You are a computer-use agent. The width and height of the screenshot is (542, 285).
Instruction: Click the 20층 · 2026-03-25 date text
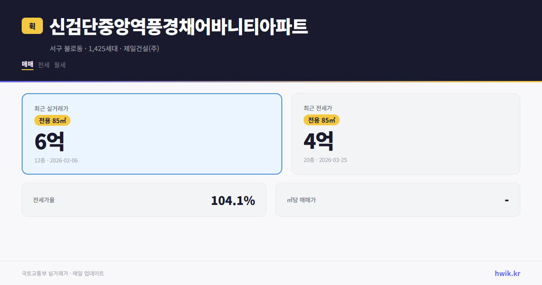click(326, 160)
